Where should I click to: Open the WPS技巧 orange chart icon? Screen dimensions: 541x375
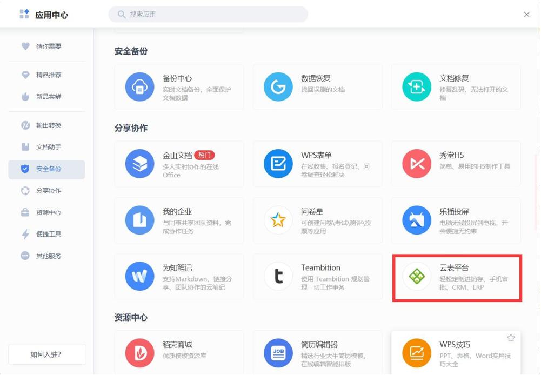(x=417, y=353)
